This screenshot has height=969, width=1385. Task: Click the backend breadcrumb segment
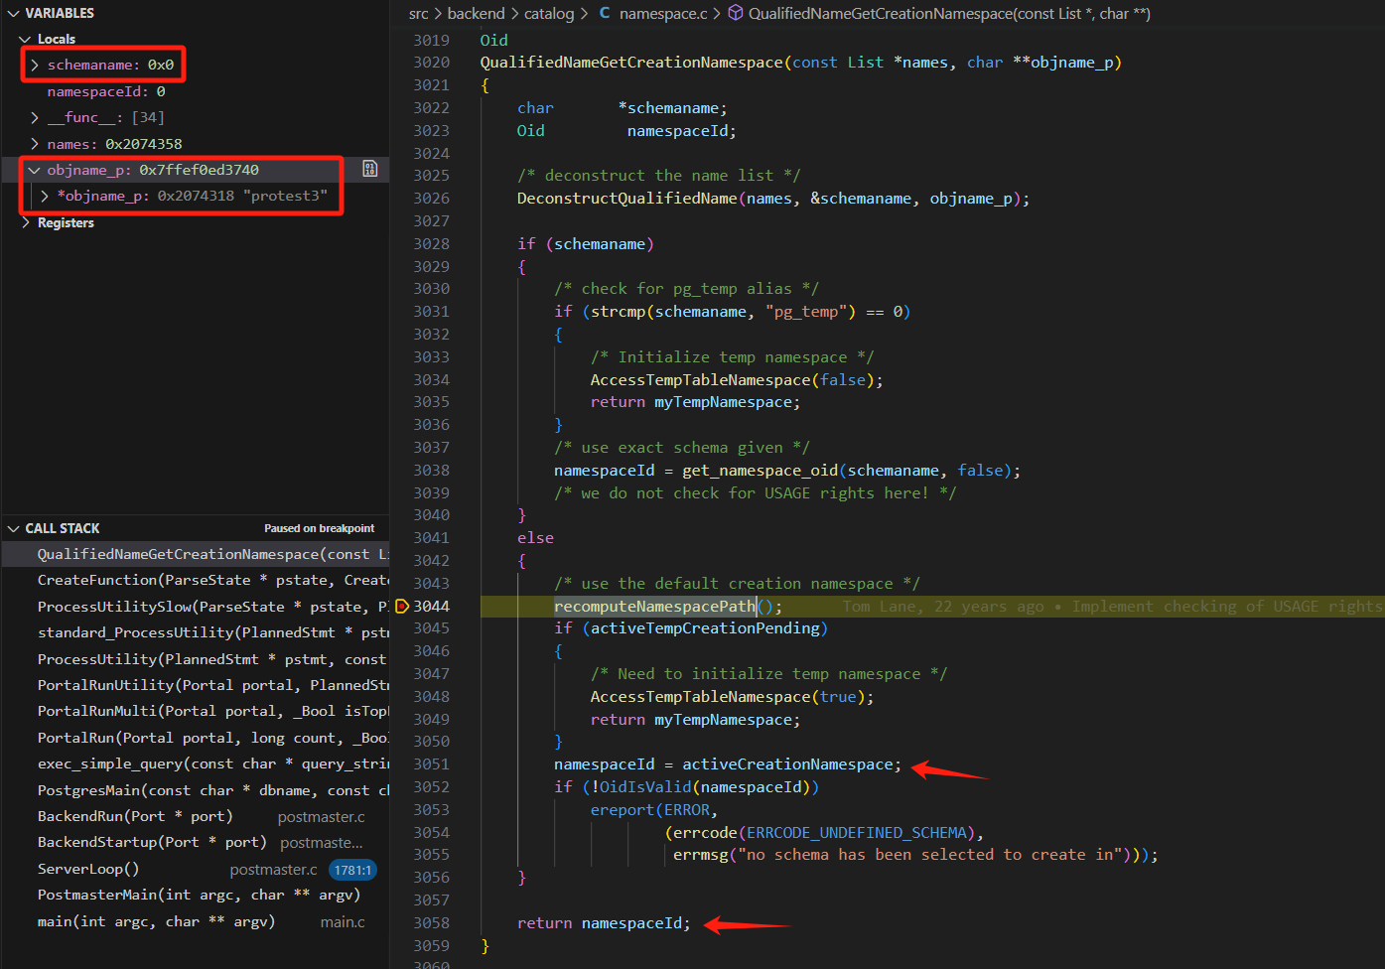(x=476, y=13)
